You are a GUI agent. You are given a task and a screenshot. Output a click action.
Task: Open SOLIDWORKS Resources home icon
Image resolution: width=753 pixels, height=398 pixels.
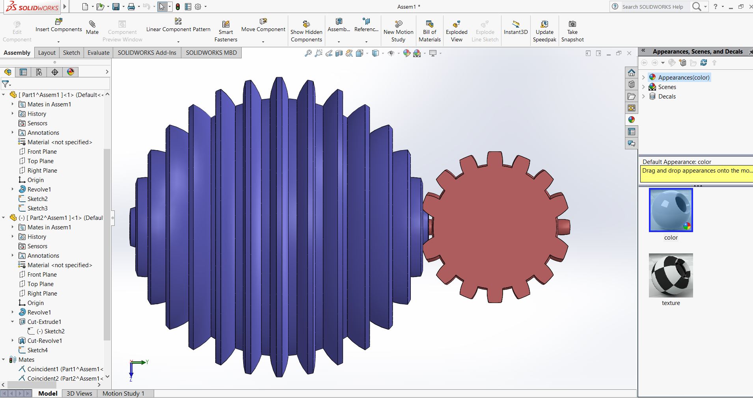[x=632, y=73]
